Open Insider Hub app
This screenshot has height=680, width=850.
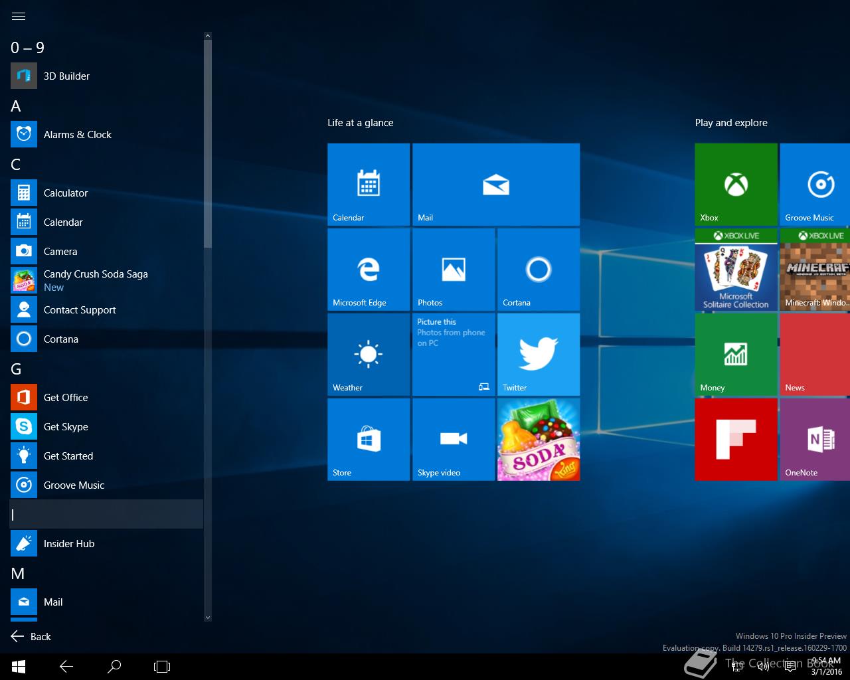tap(106, 543)
